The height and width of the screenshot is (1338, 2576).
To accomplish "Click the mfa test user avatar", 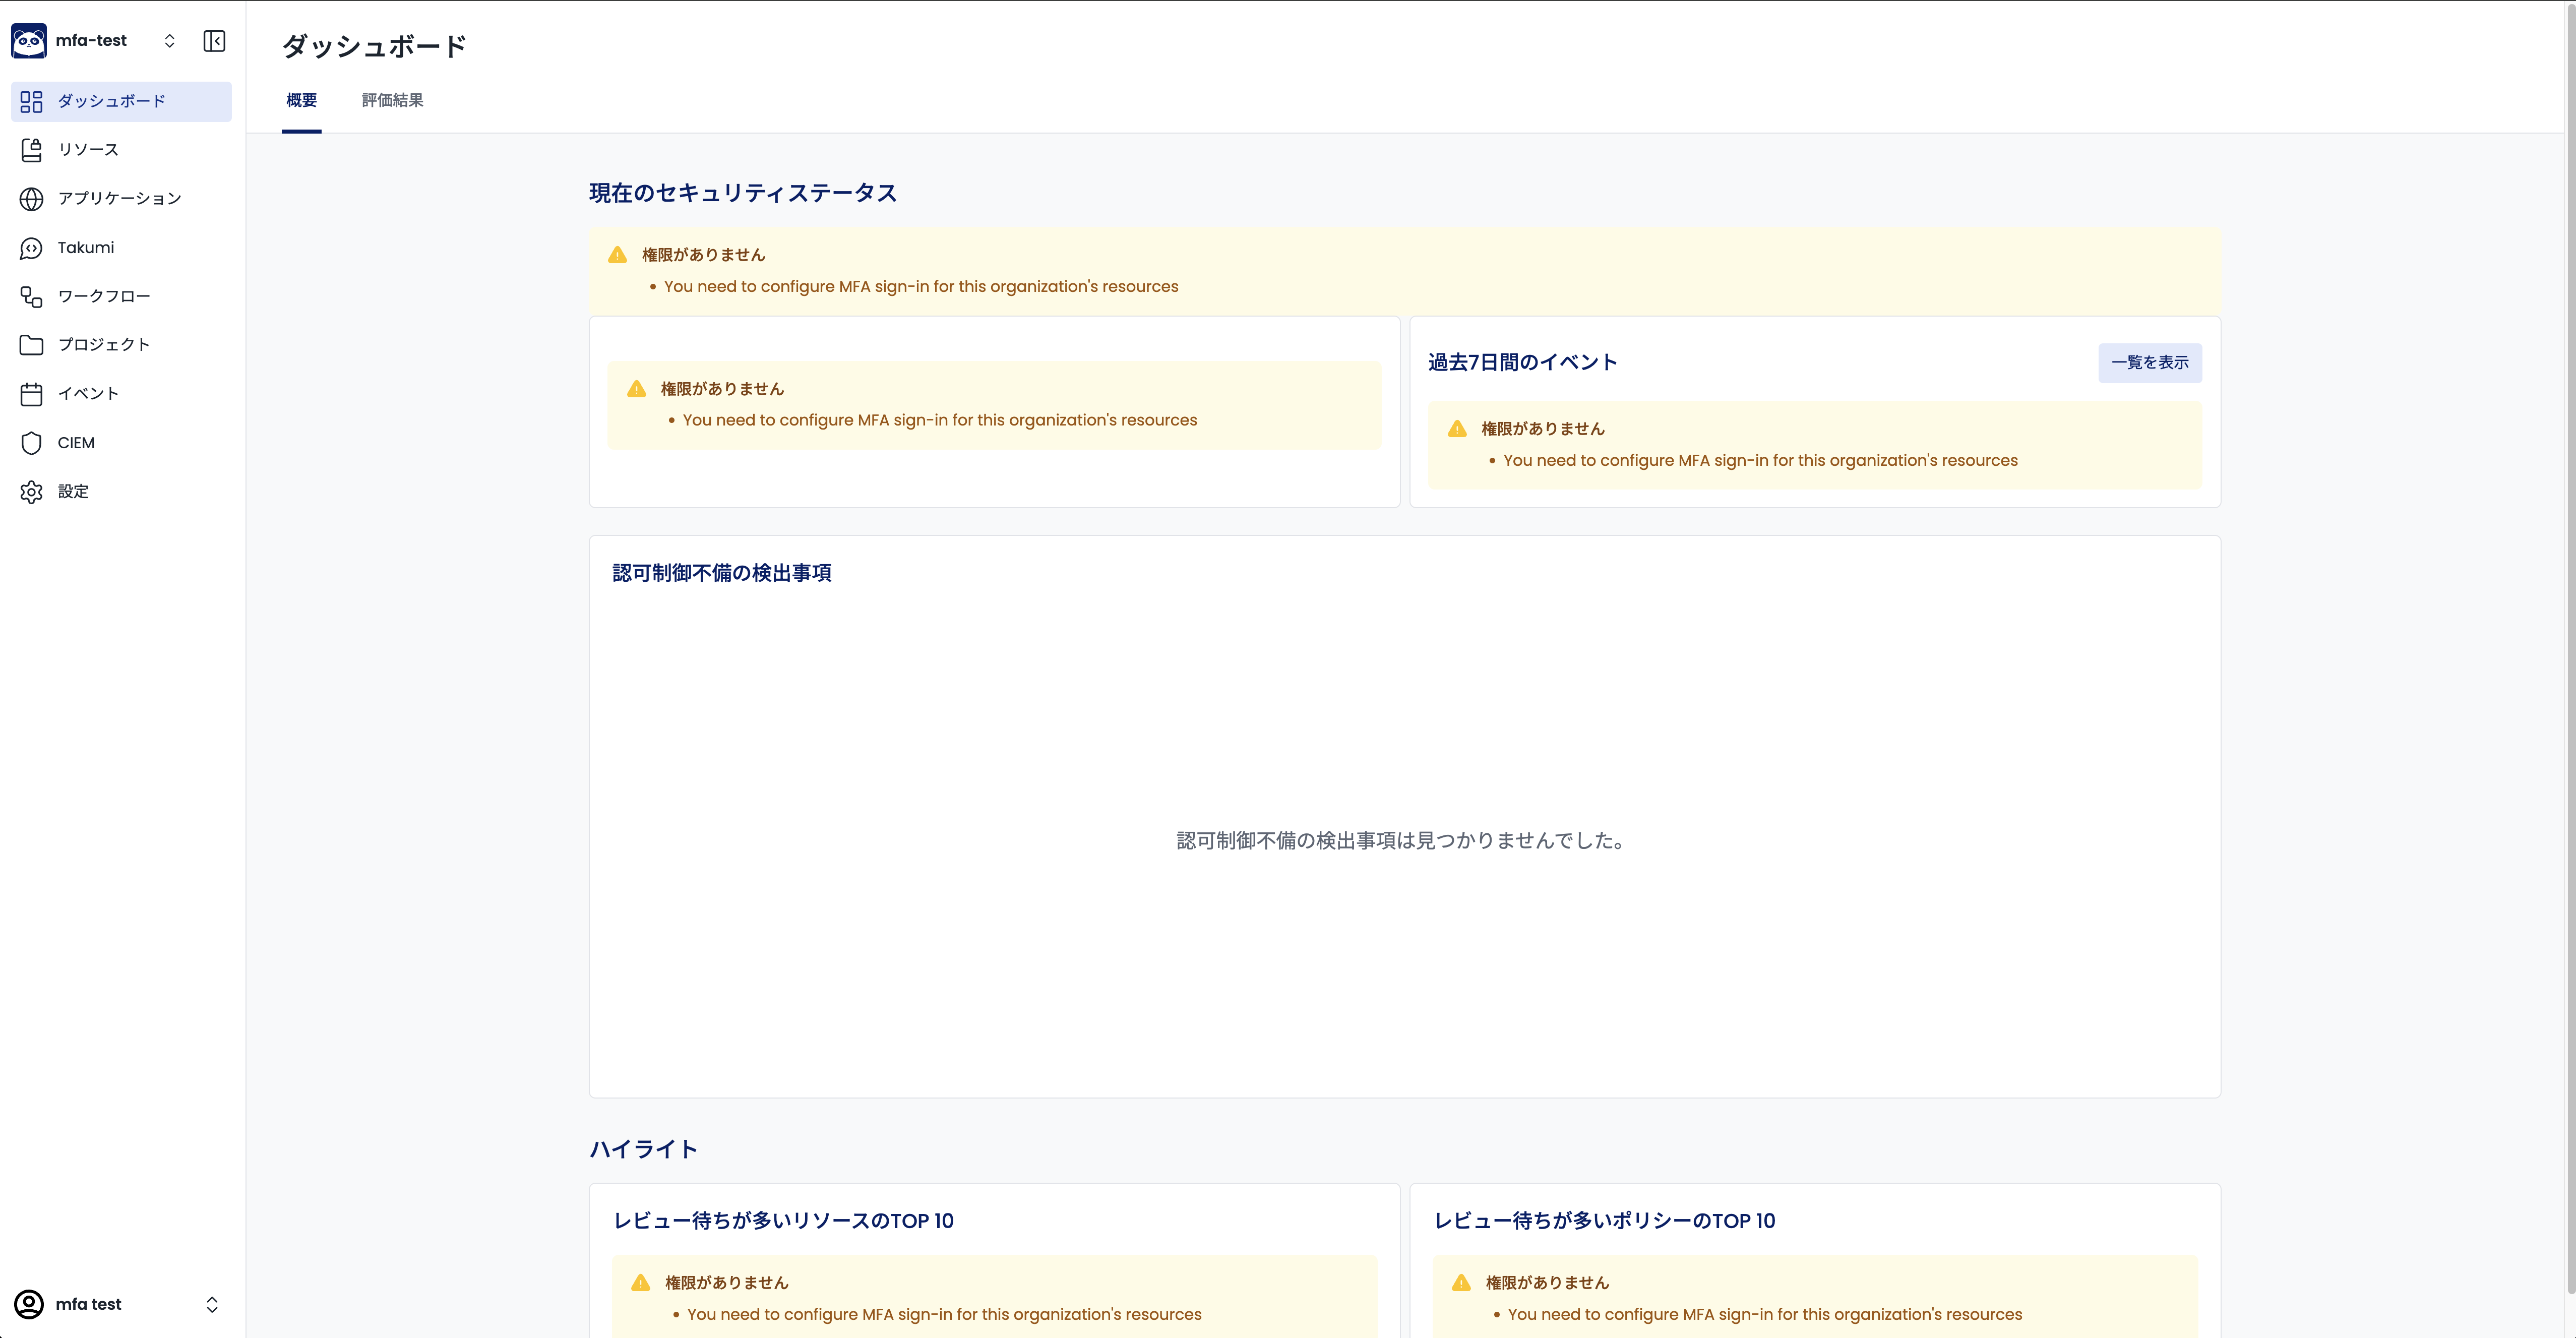I will 29,1304.
